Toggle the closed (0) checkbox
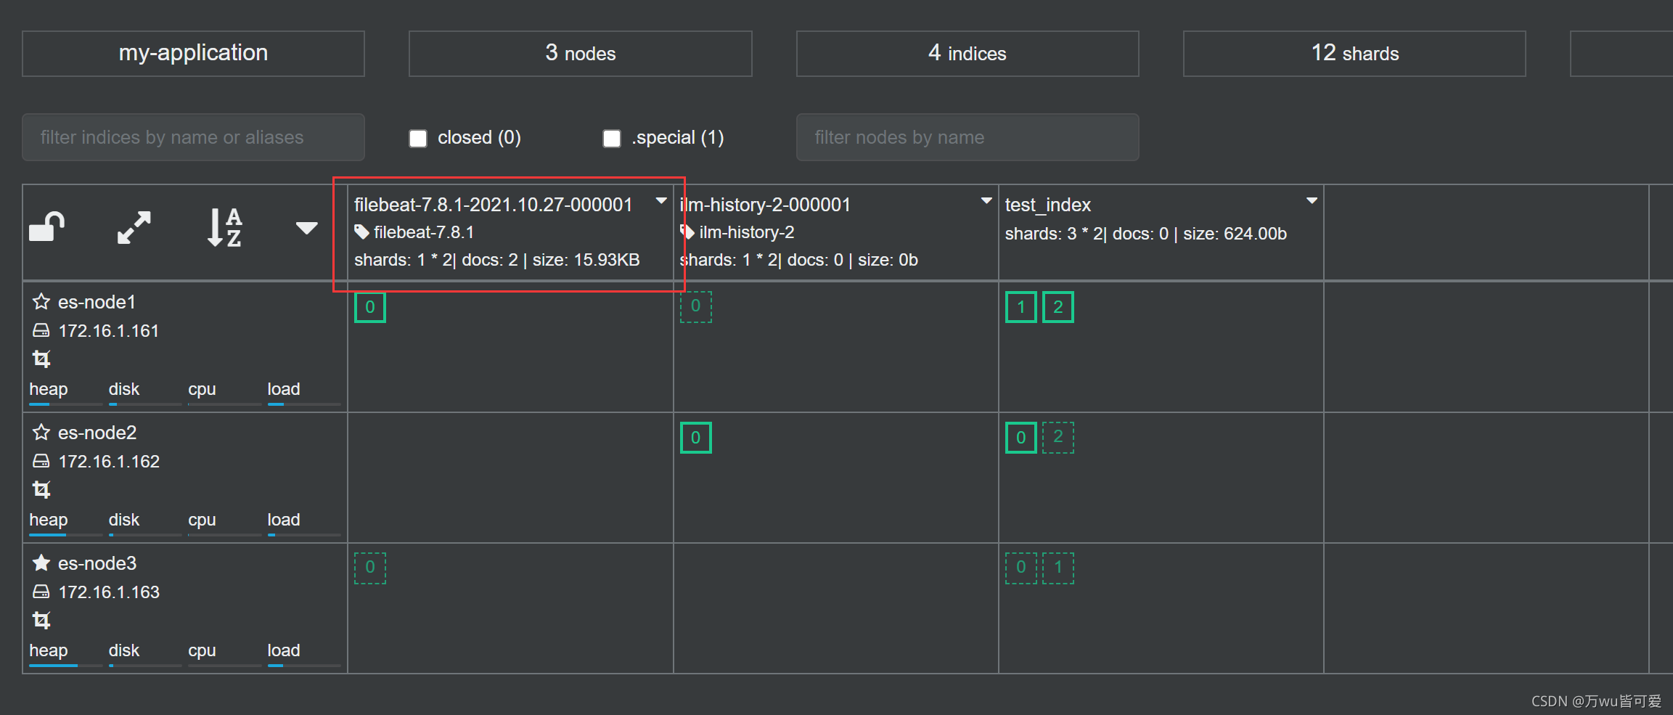Screen dimensions: 1673x715 coord(418,138)
